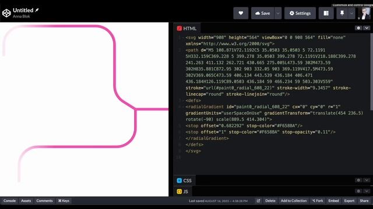Fork this pen
The width and height of the screenshot is (373, 209).
pos(318,201)
